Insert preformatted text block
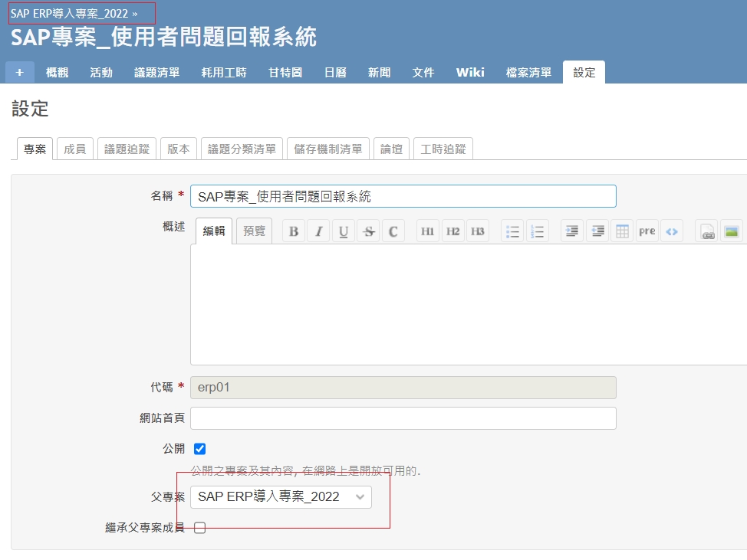The image size is (747, 560). (x=647, y=231)
